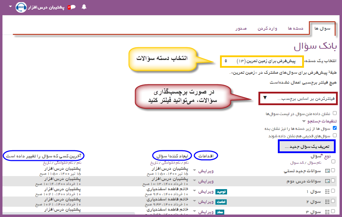Click the username پشتیبان درس‌افزار in header
This screenshot has width=342, height=217.
(46, 7)
